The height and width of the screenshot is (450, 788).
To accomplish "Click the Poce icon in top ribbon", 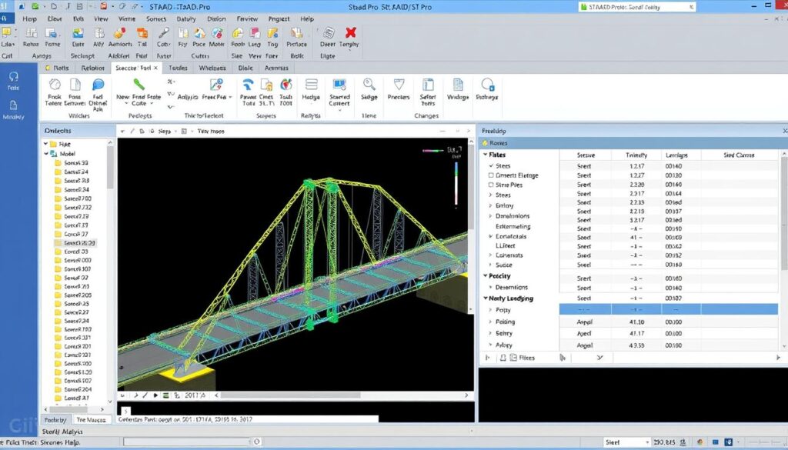I will click(199, 33).
